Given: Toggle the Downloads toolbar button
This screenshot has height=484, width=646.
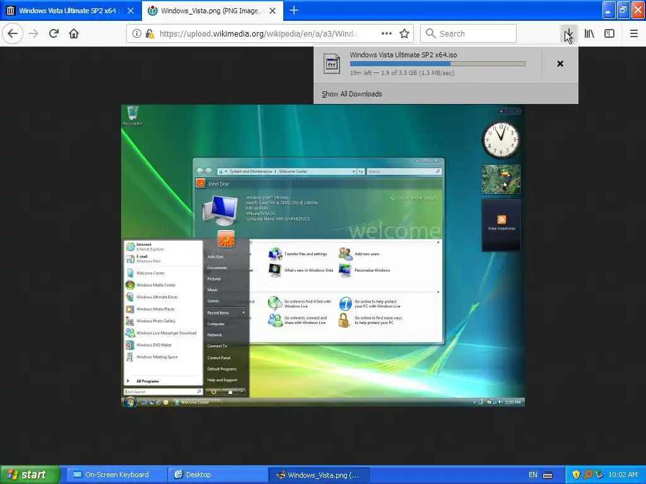Looking at the screenshot, I should tap(568, 33).
